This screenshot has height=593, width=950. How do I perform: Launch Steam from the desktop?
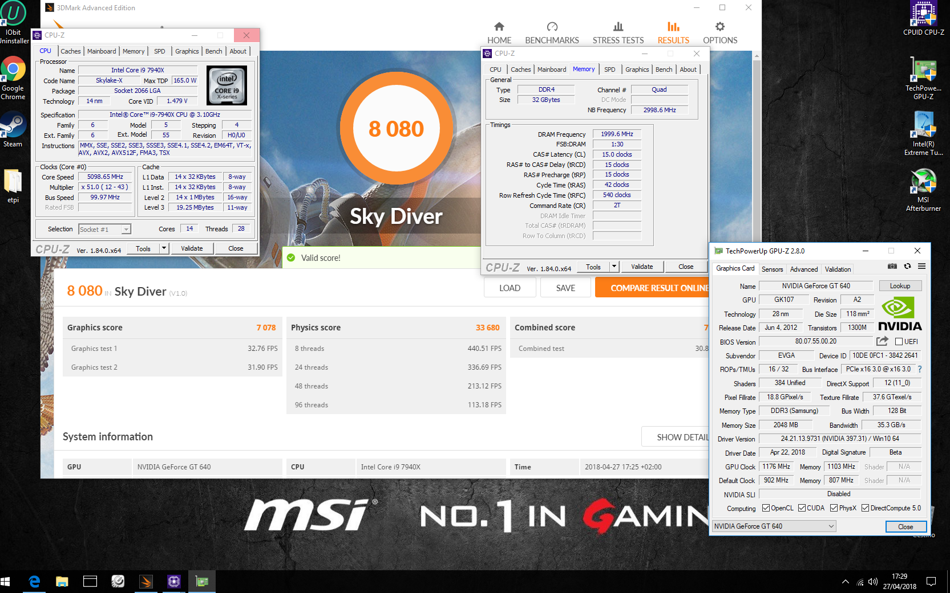[13, 129]
